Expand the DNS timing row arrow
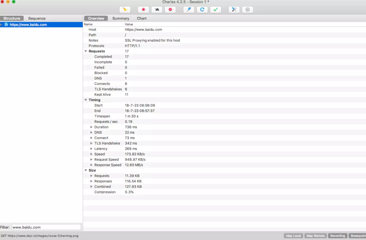This screenshot has width=366, height=240. [x=91, y=133]
